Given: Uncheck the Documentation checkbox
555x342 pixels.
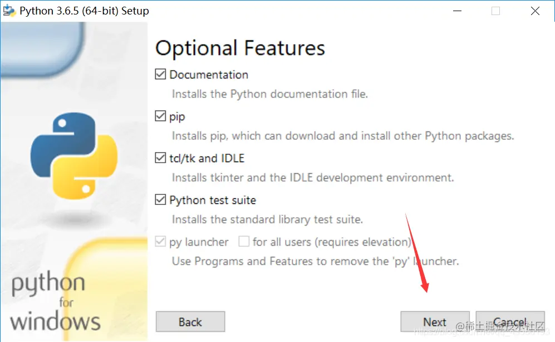Looking at the screenshot, I should (x=160, y=74).
